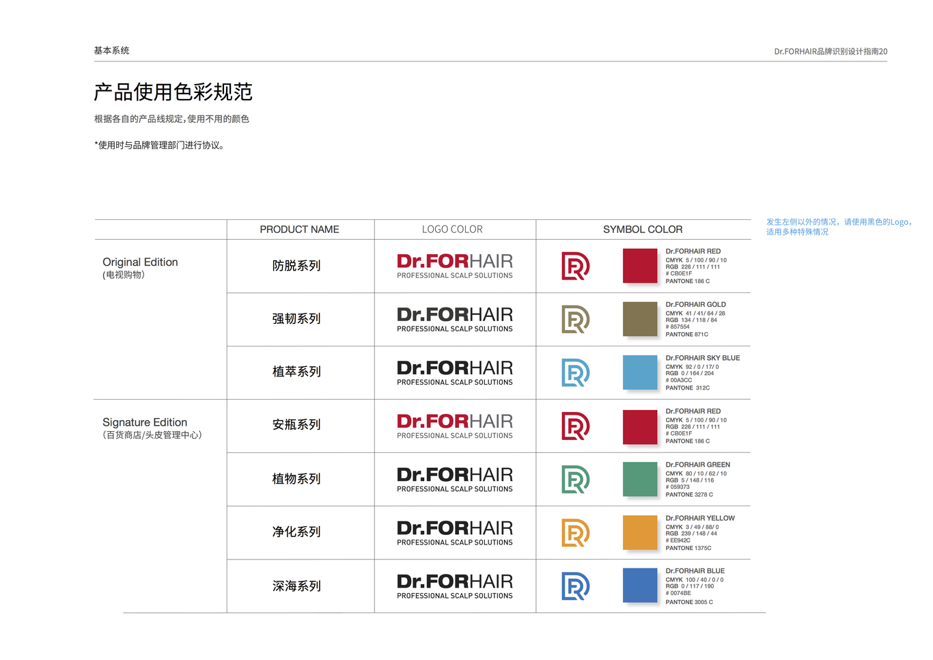Click the PANTONE 186 C text in 防脱系列 row

point(688,281)
